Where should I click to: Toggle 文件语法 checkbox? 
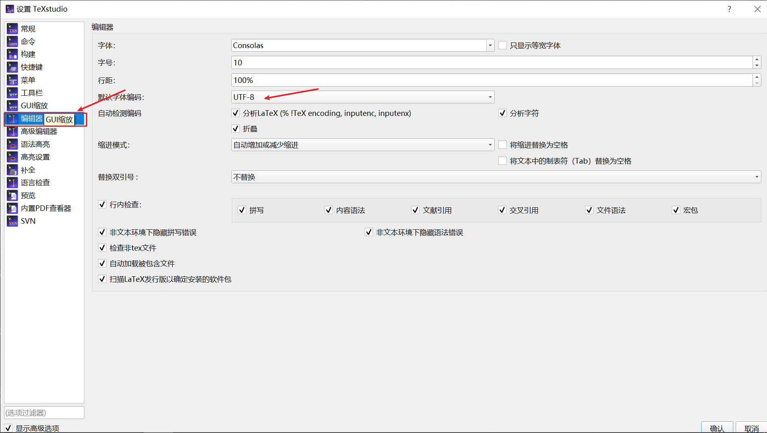coord(589,210)
